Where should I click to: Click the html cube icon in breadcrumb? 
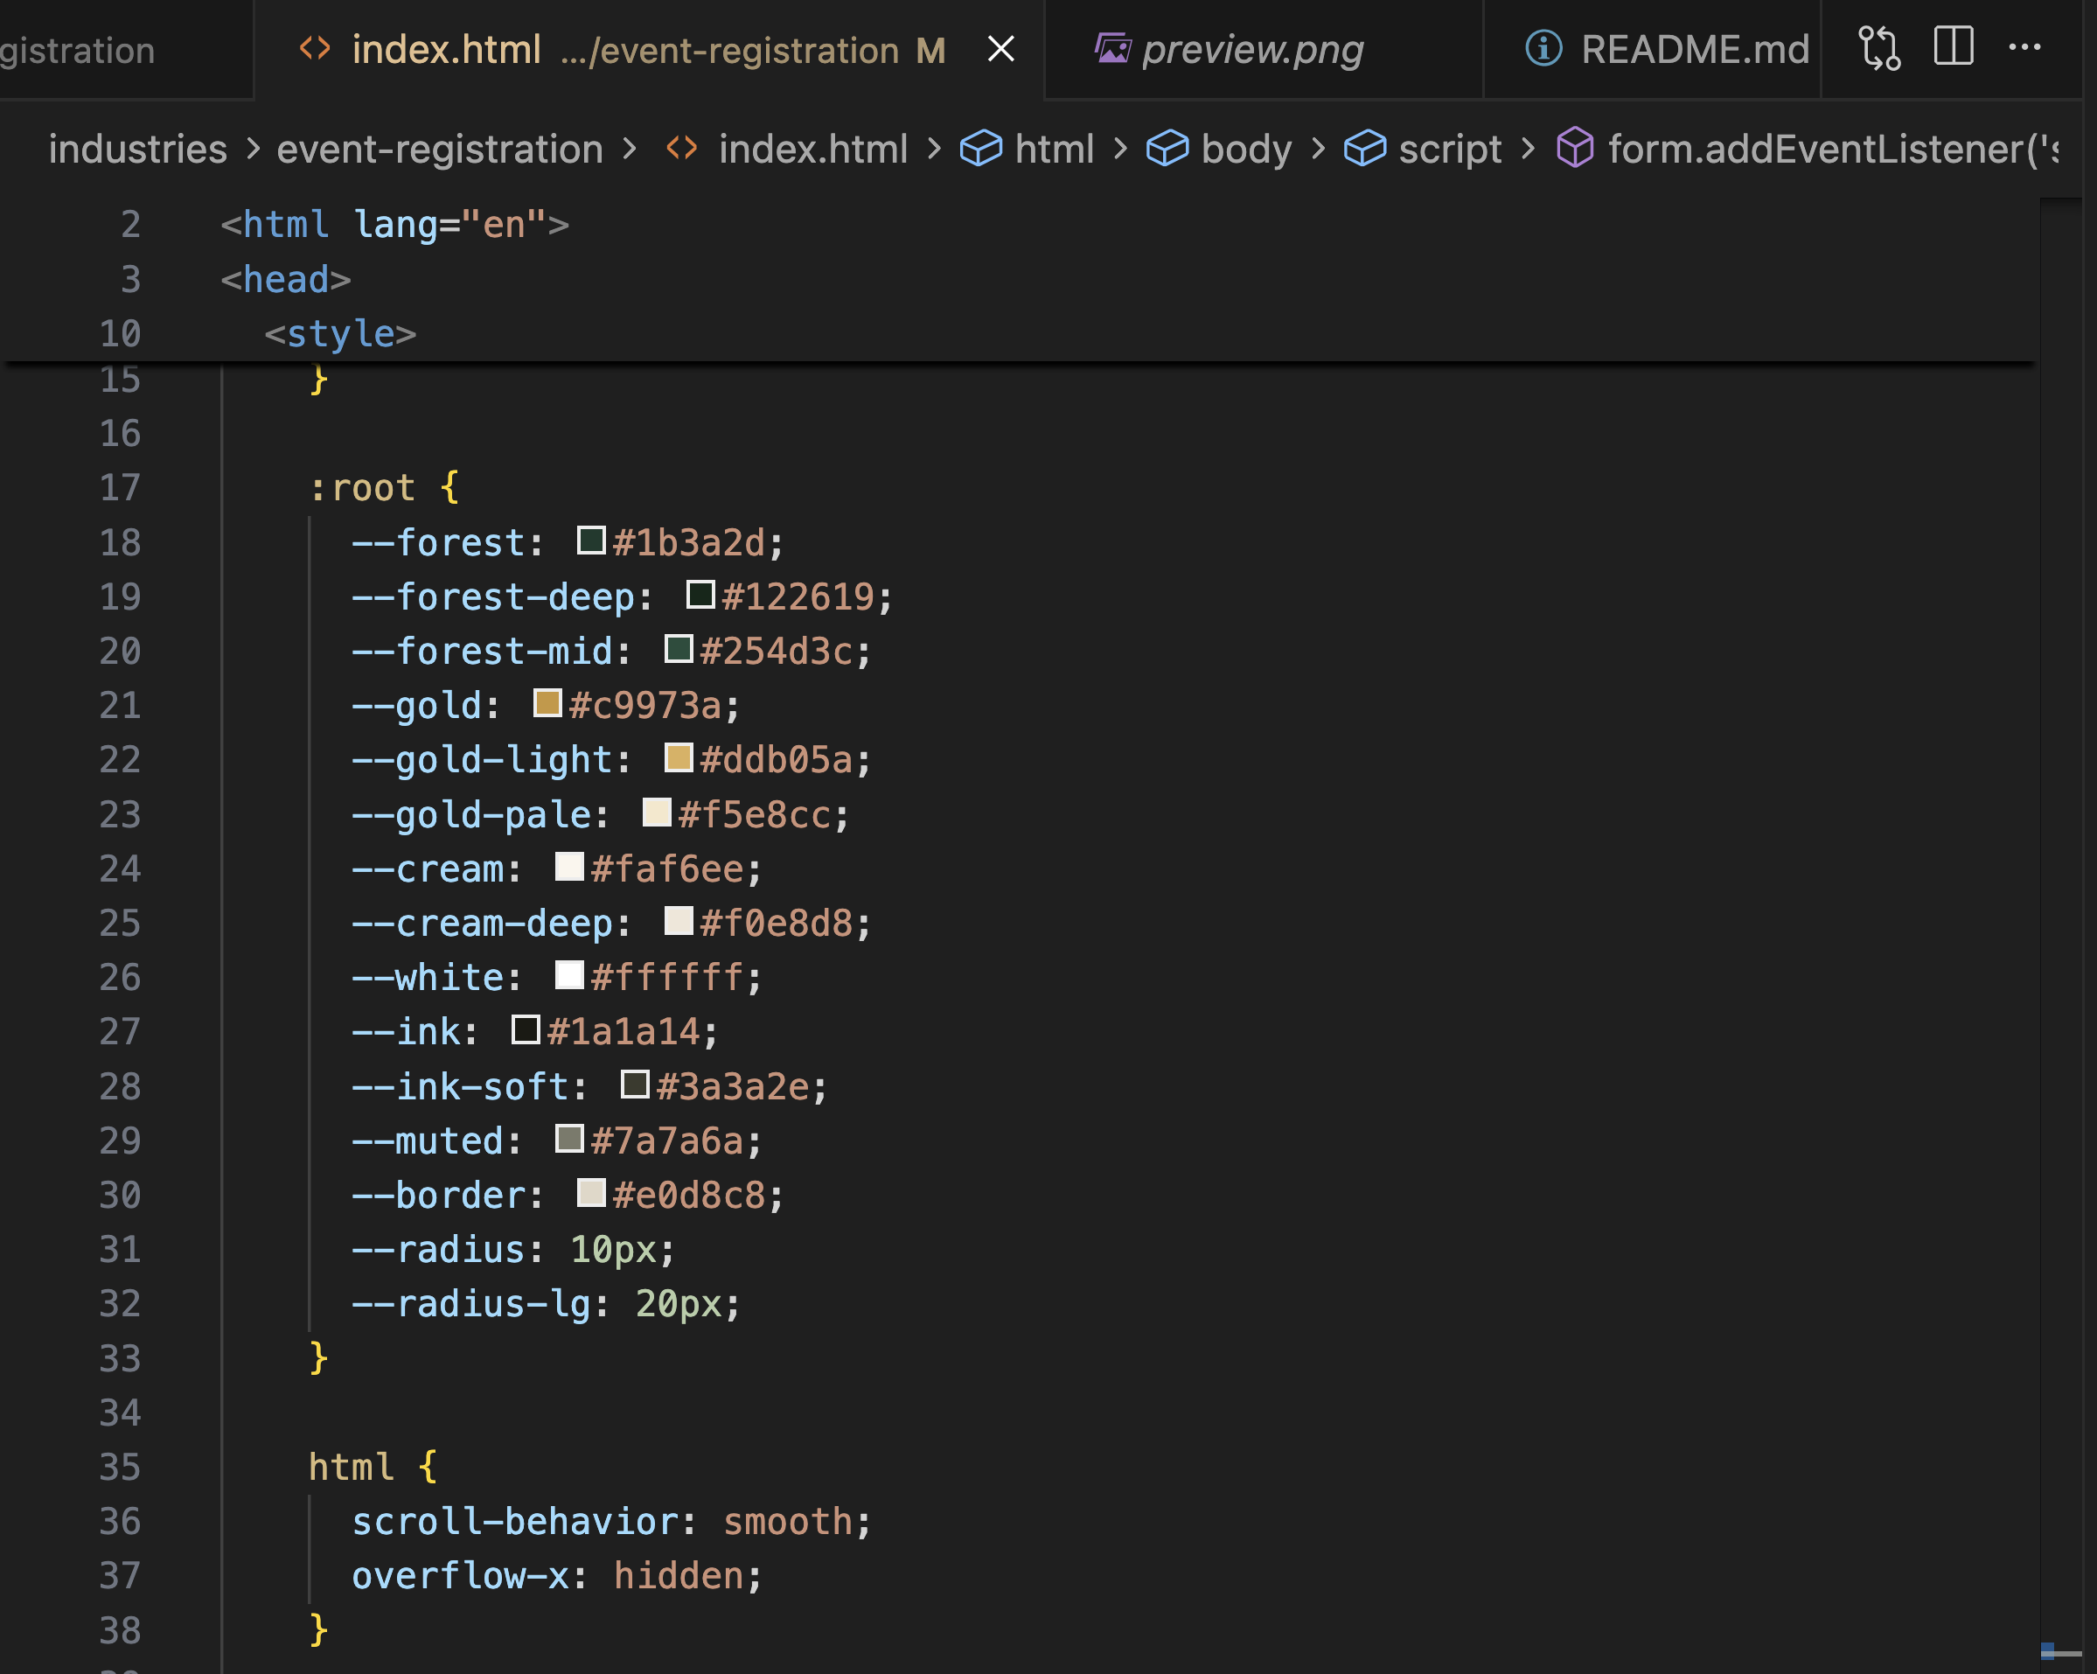click(x=980, y=149)
